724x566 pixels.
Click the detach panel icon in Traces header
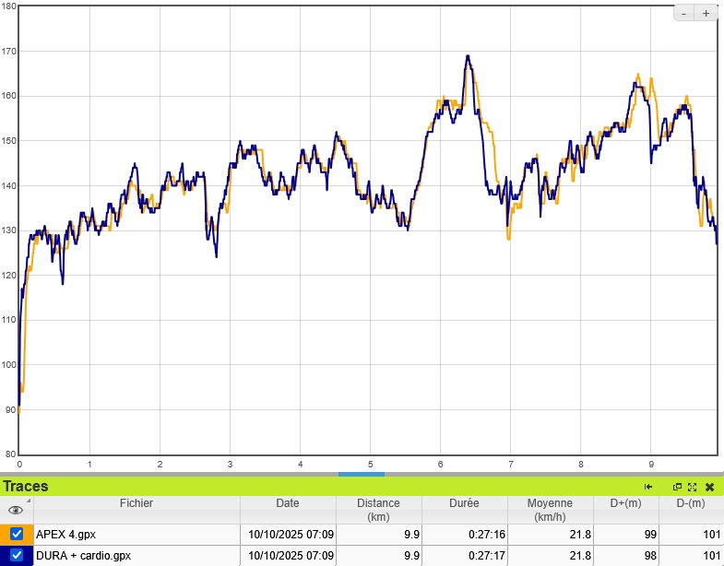point(677,487)
